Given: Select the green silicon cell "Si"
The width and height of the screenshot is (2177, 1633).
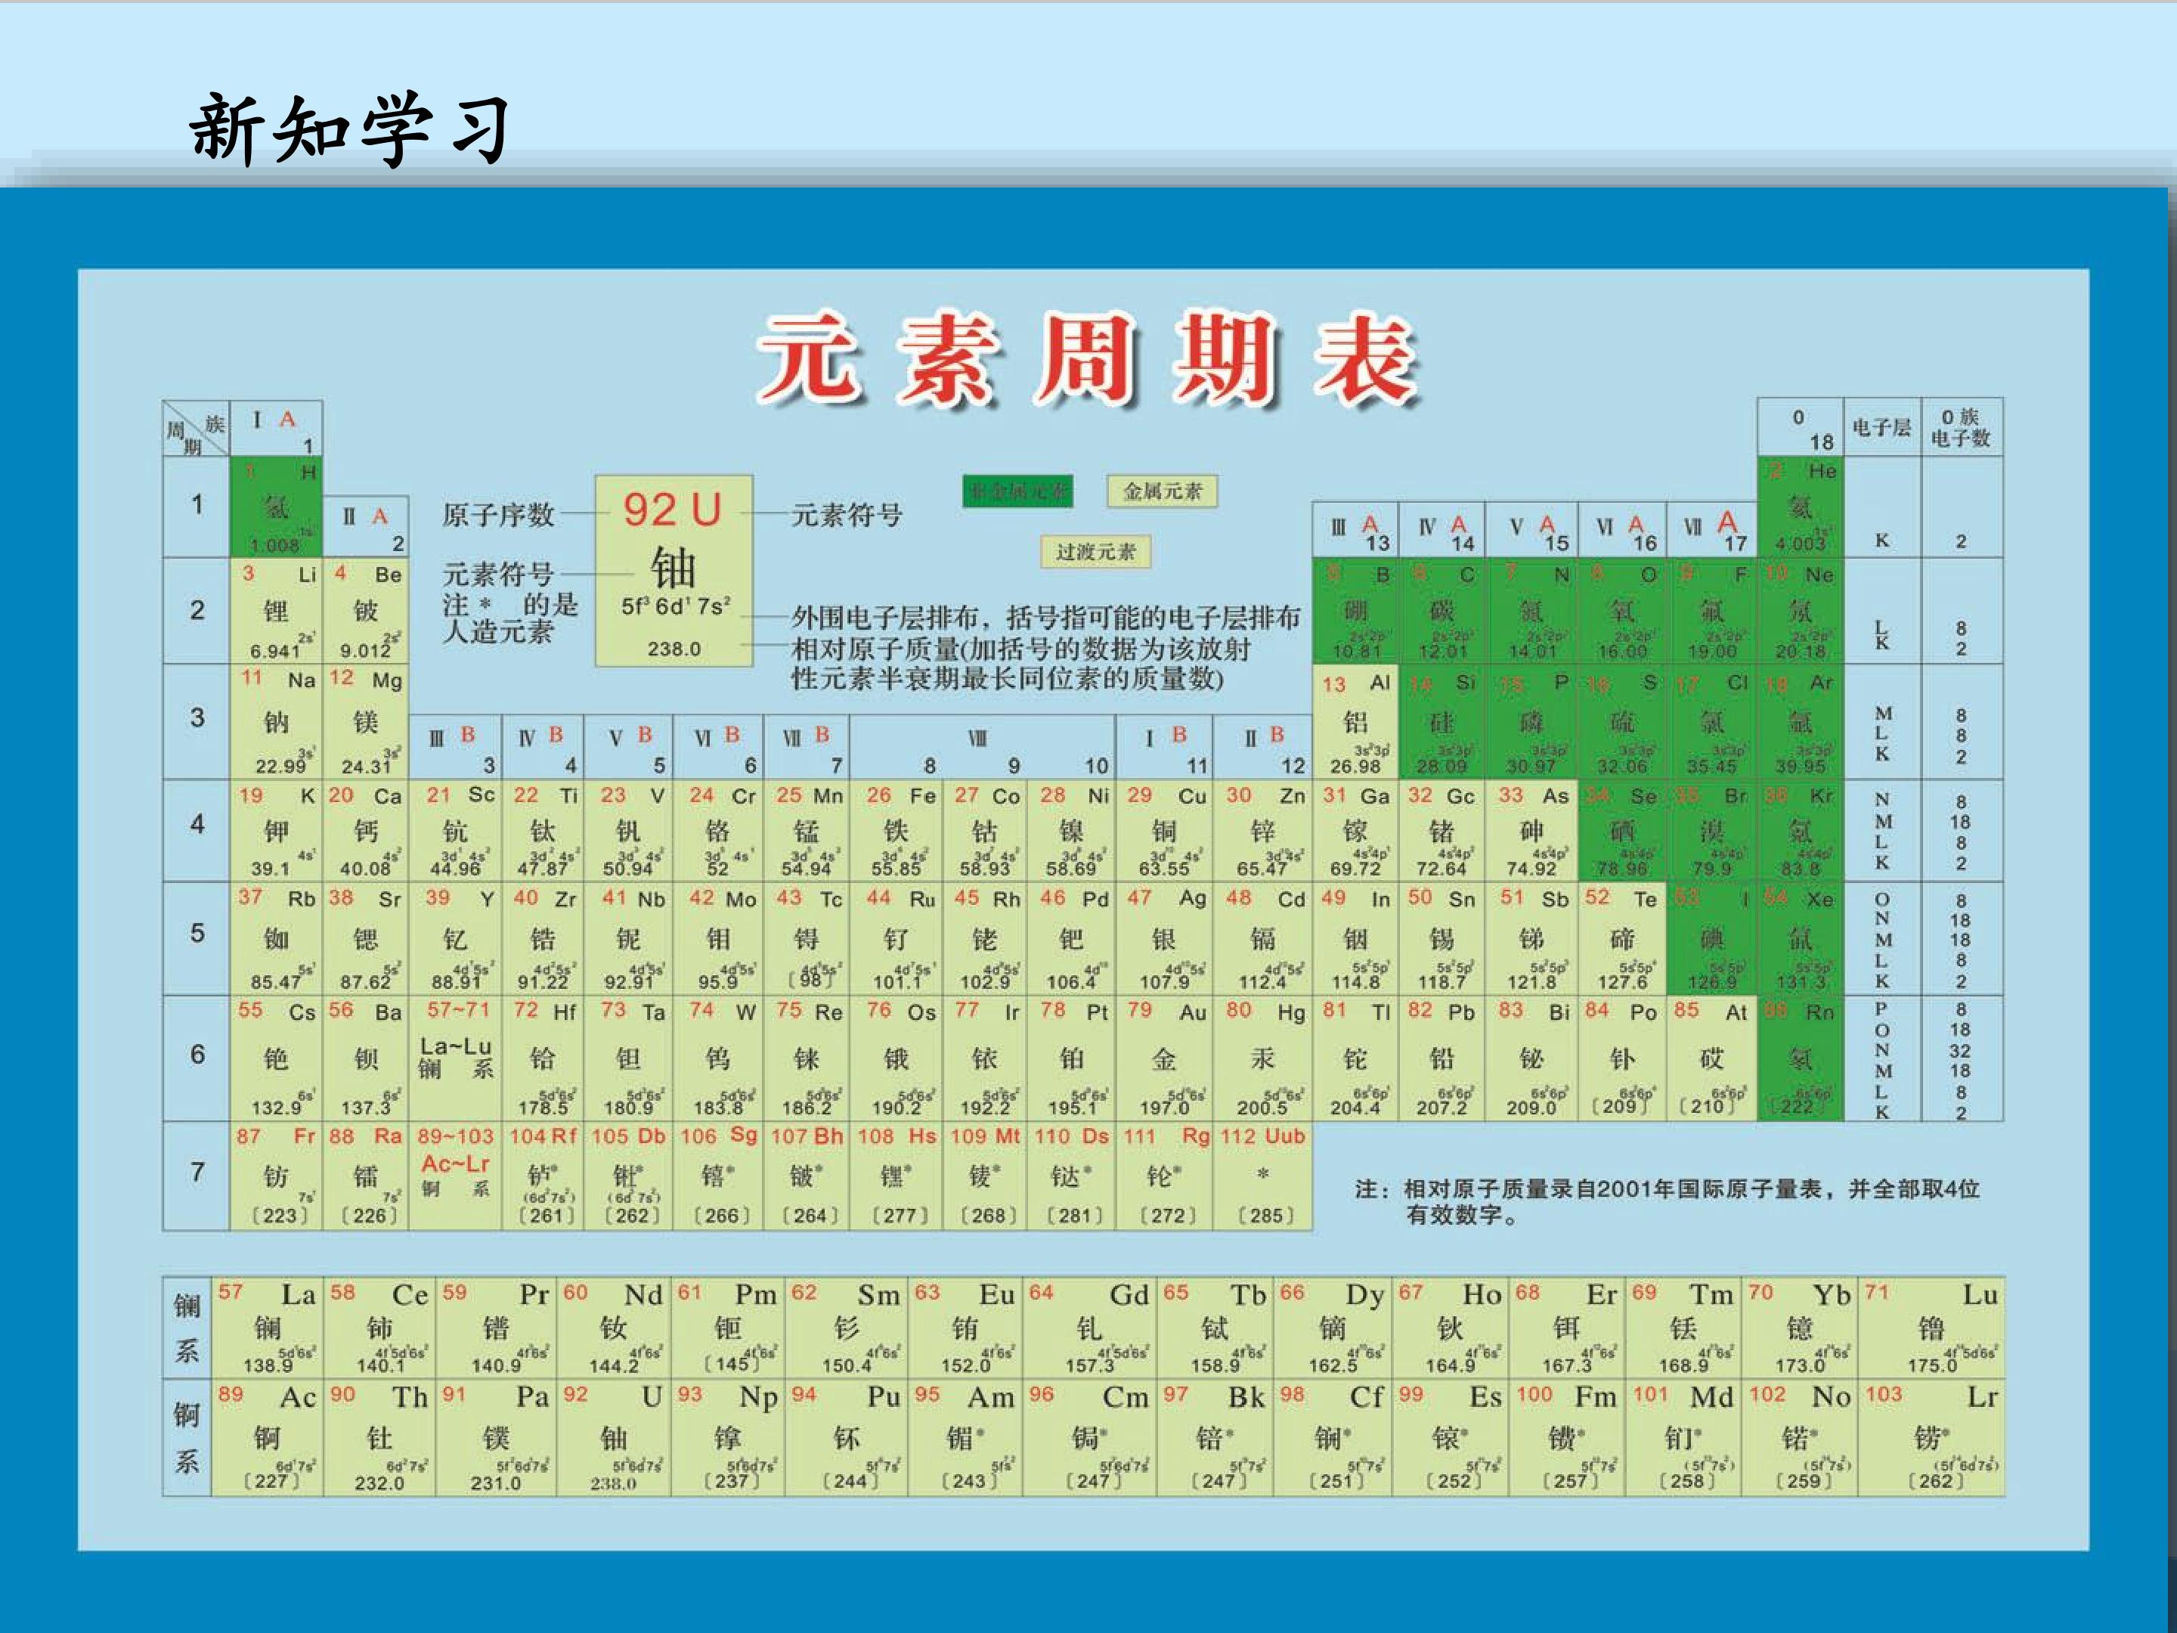Looking at the screenshot, I should tap(1442, 721).
